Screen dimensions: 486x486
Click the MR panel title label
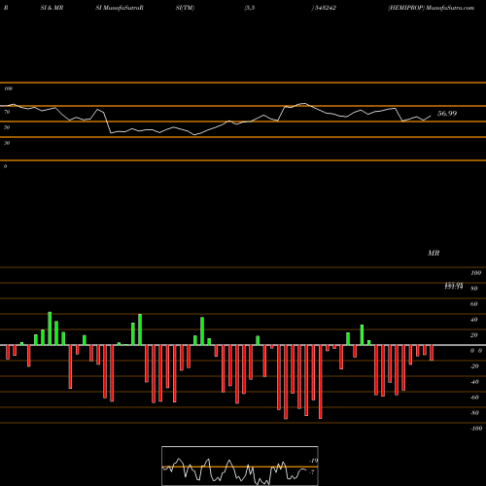(x=434, y=253)
